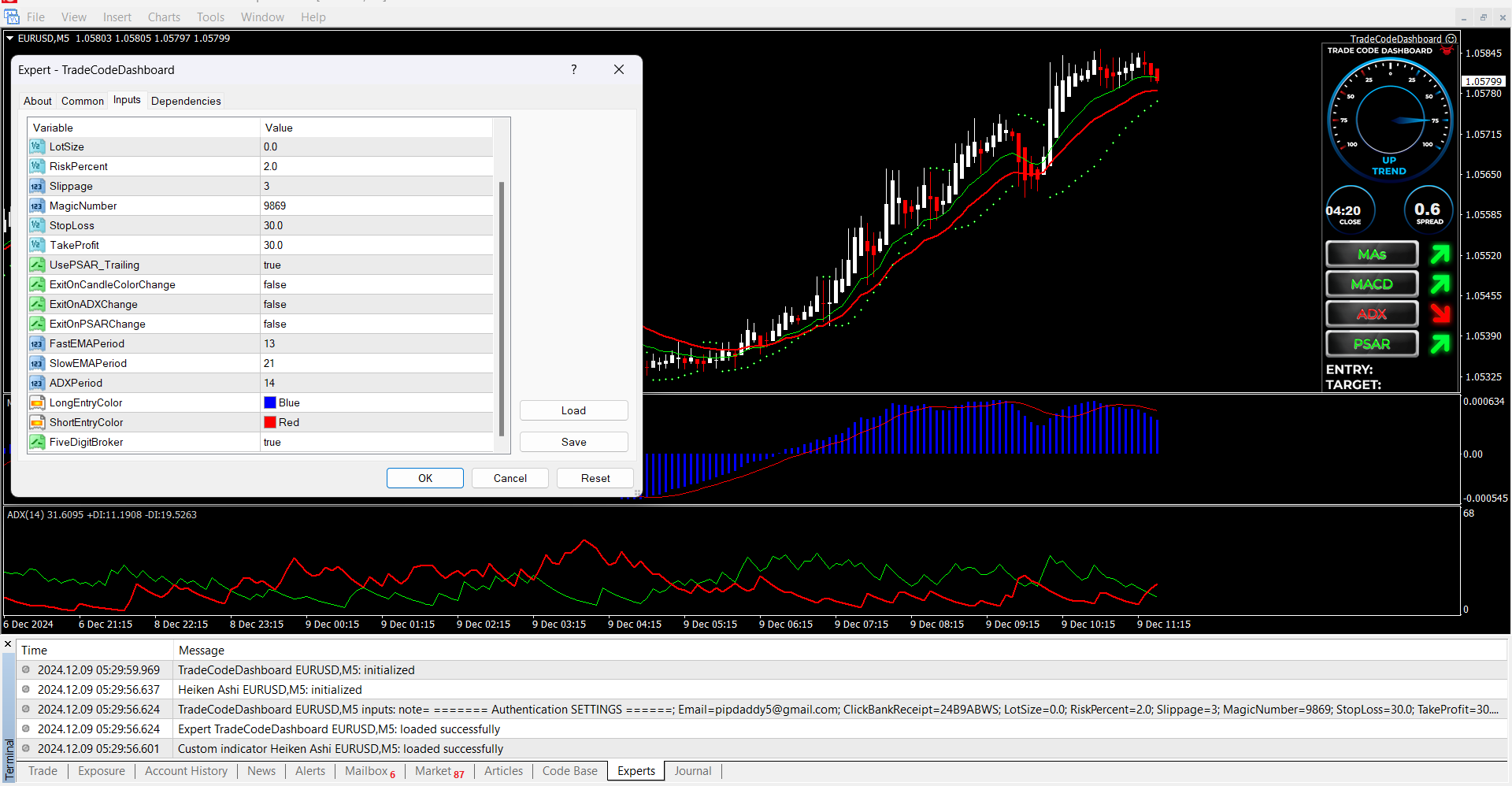Toggle the FiveDigitBroker true value
The height and width of the screenshot is (786, 1512).
(x=376, y=442)
